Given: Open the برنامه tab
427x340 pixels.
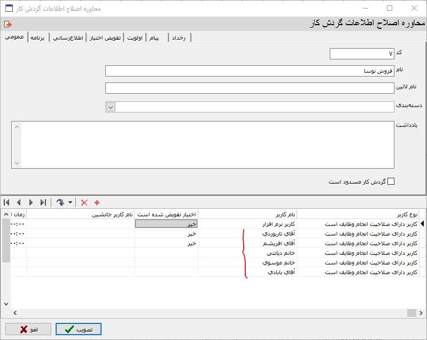Looking at the screenshot, I should pos(37,37).
